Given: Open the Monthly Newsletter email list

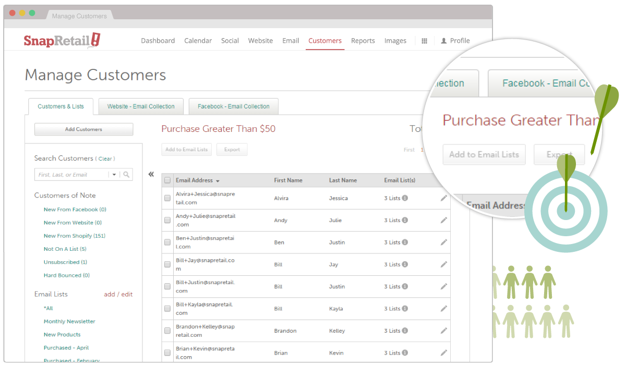Looking at the screenshot, I should 69,322.
